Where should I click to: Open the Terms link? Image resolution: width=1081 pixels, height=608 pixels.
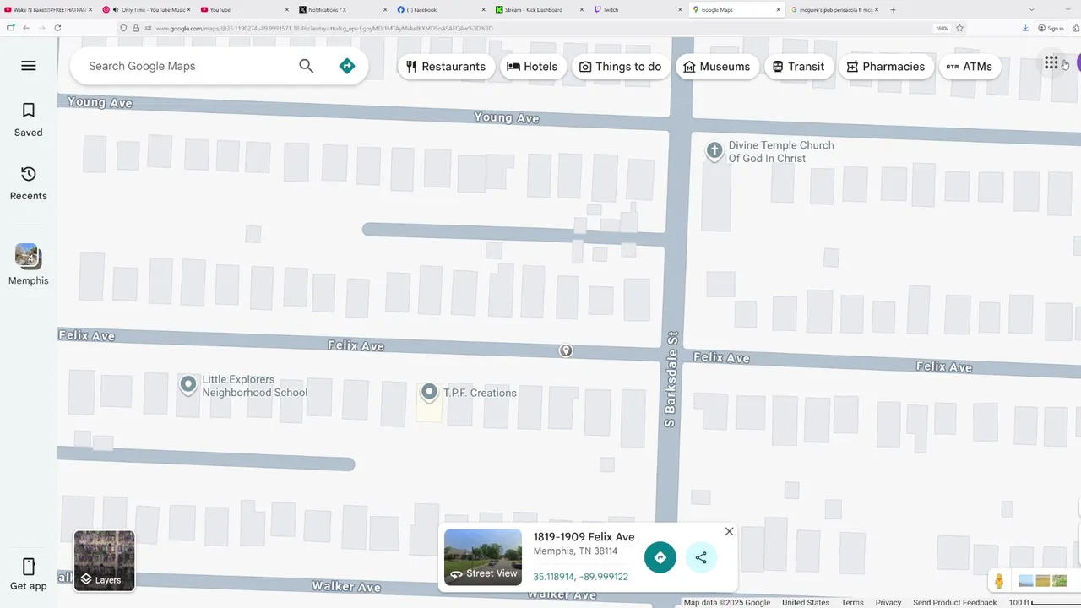click(x=852, y=603)
